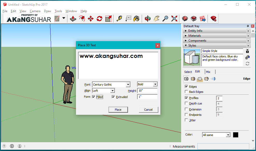Open the Align dropdown showing Left
This screenshot has height=151, width=256.
(103, 90)
